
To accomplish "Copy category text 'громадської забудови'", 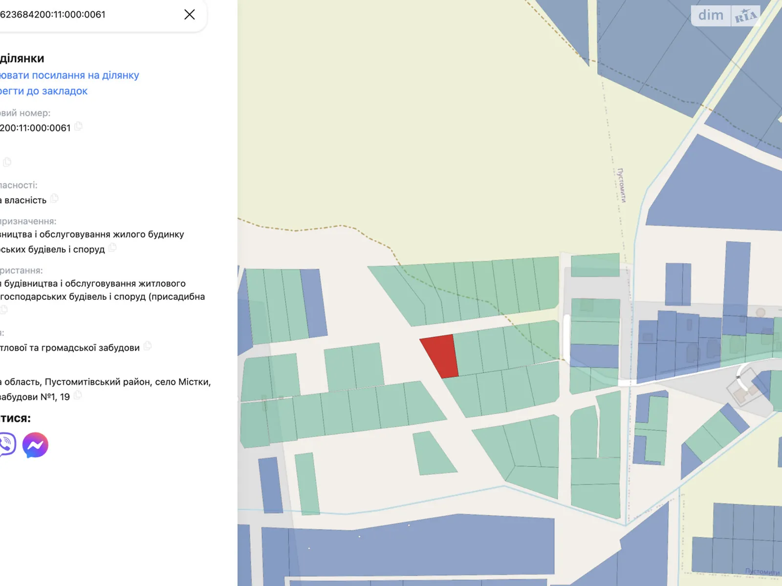I will coord(148,346).
